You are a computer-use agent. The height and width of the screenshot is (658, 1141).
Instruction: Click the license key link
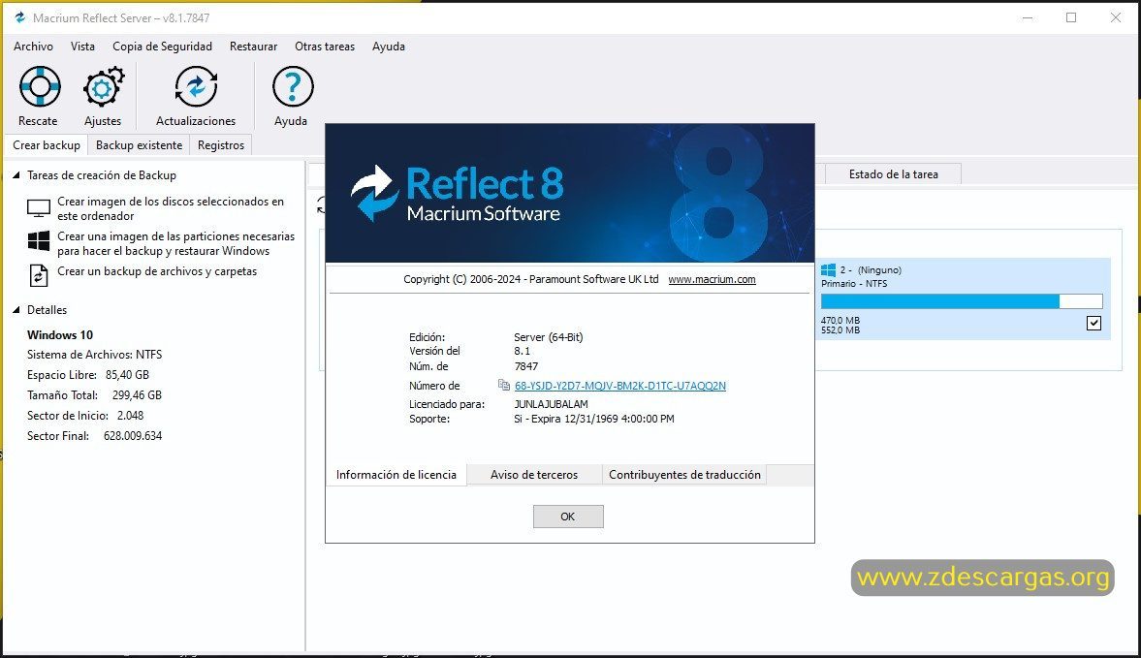pyautogui.click(x=620, y=386)
